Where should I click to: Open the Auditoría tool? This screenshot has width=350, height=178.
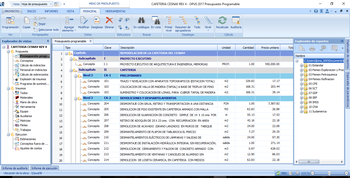click(x=236, y=20)
